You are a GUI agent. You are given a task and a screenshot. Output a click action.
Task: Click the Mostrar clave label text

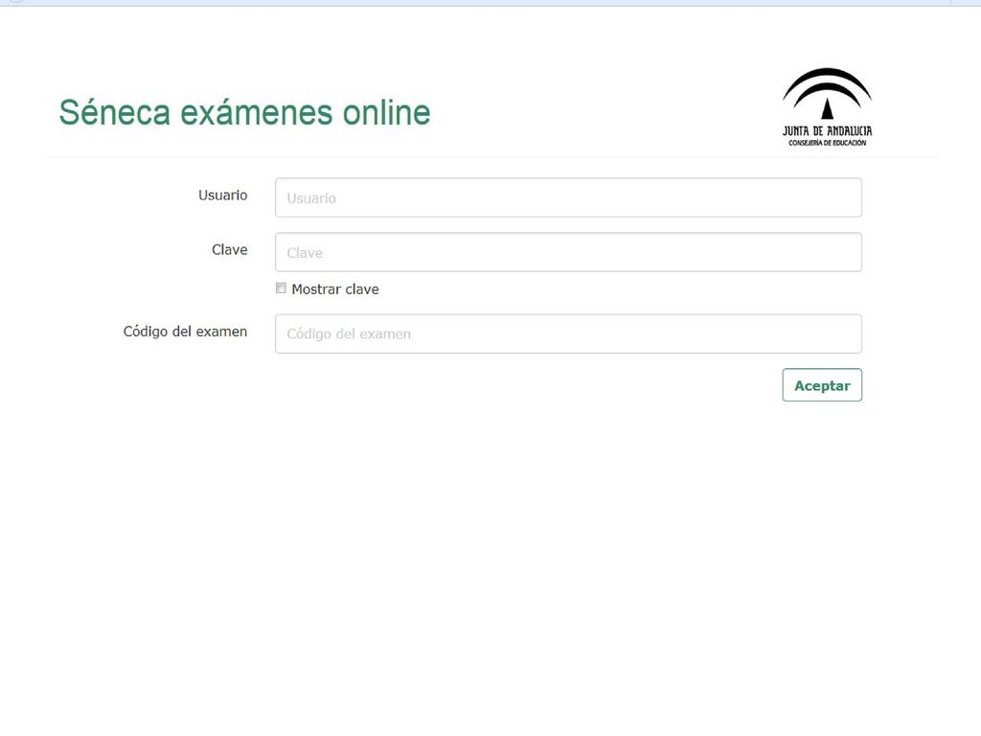coord(335,289)
